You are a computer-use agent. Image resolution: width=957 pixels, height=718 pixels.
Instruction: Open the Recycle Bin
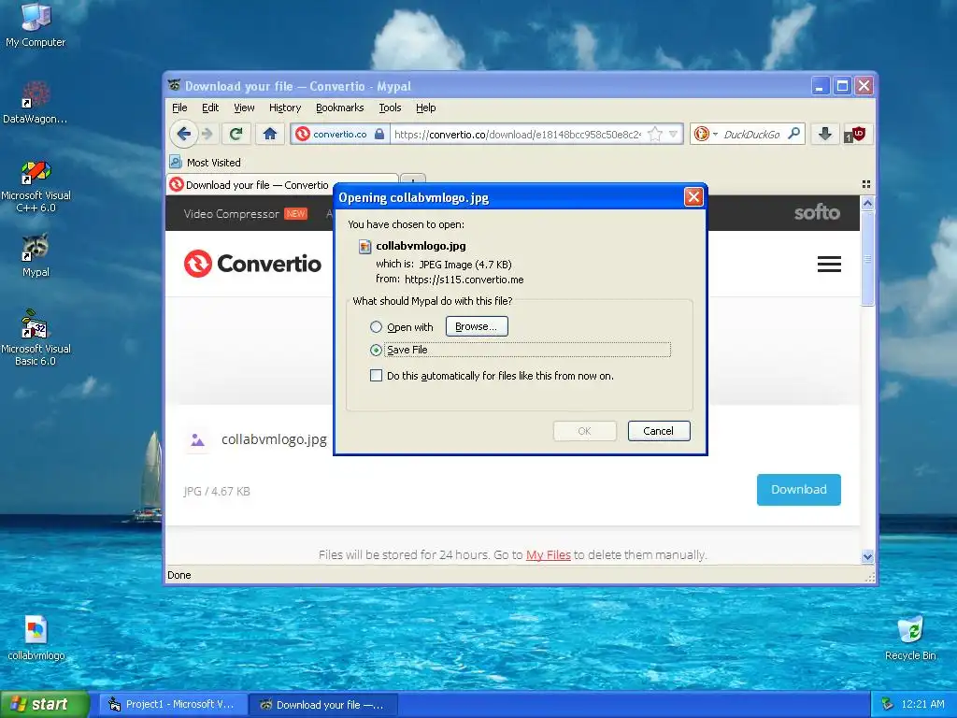point(910,638)
